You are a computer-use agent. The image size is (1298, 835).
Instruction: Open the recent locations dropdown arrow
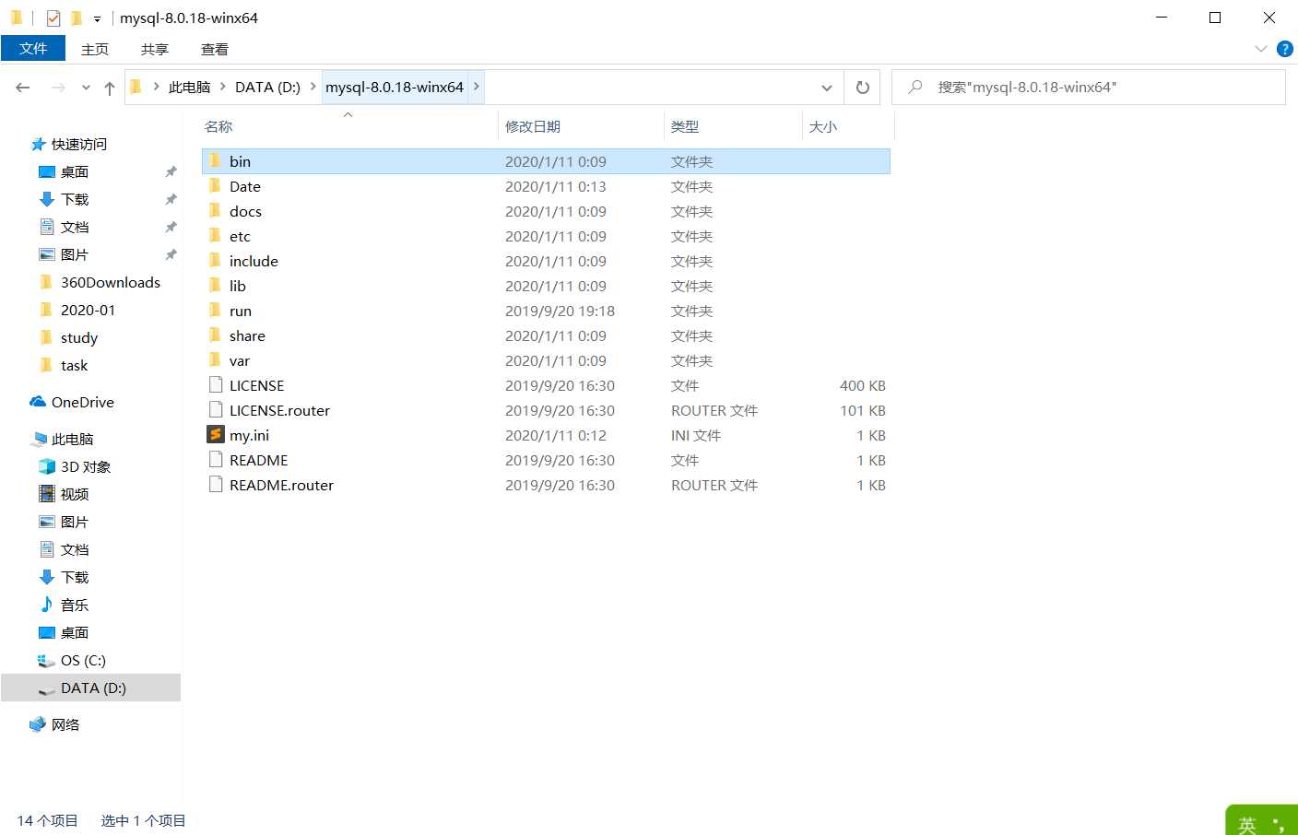(86, 88)
